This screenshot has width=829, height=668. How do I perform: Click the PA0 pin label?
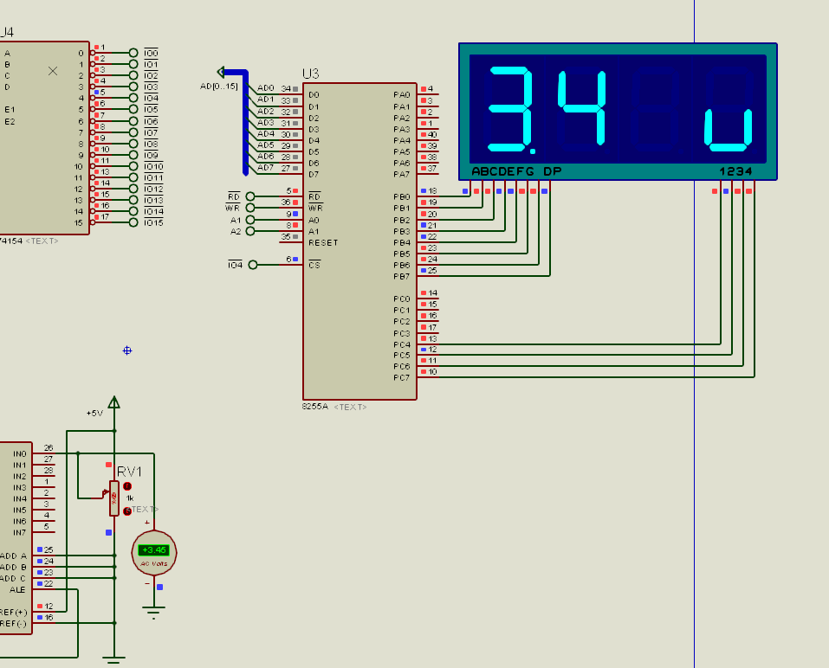click(402, 94)
